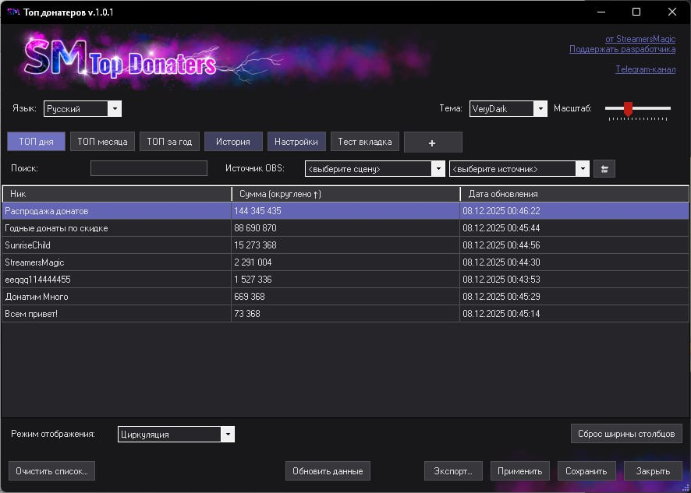Open the Telegram-канал link
Screen dimensions: 691x493
point(645,69)
